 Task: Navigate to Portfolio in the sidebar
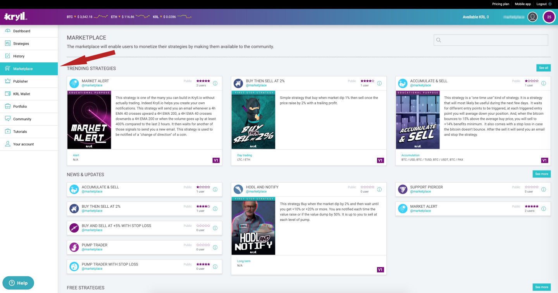[29, 106]
